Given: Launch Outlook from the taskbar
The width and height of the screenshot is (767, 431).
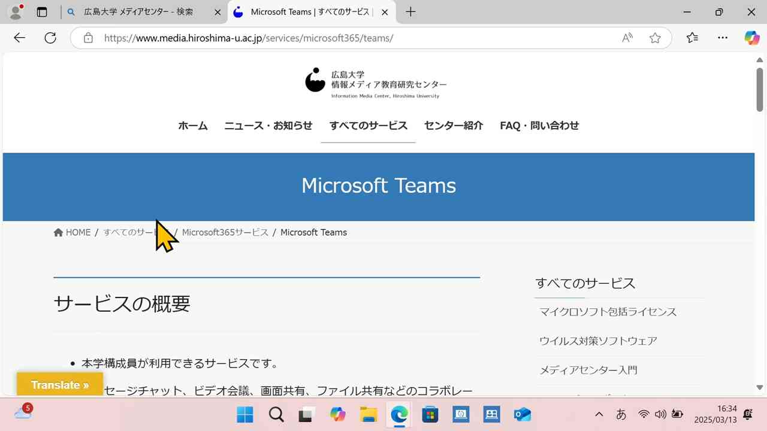Looking at the screenshot, I should [x=522, y=414].
